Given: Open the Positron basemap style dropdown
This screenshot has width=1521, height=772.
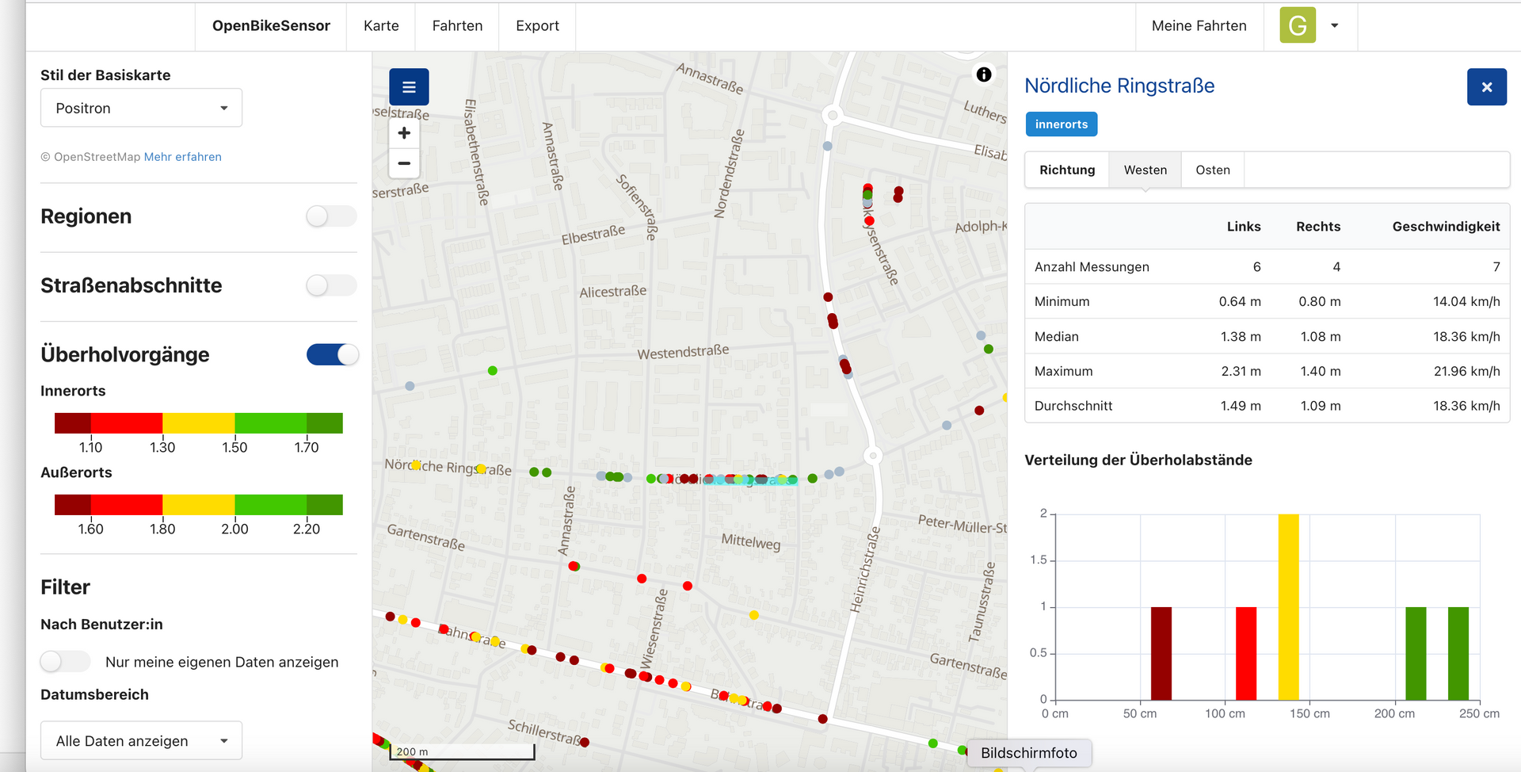Looking at the screenshot, I should point(141,108).
